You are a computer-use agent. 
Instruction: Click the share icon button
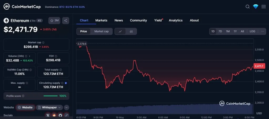[65, 20]
